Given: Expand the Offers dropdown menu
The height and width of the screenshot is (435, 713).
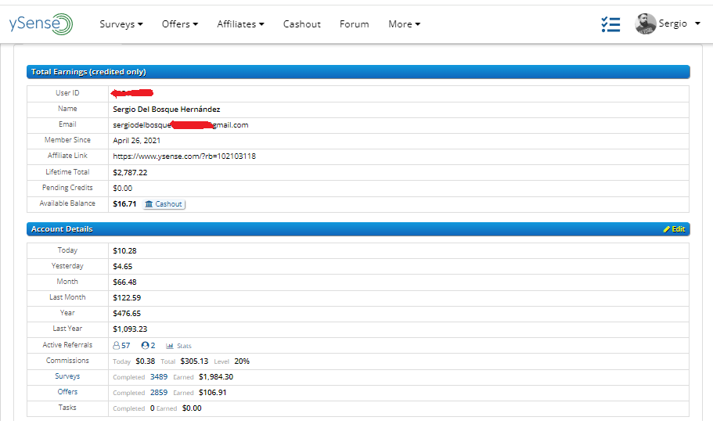Looking at the screenshot, I should click(x=179, y=24).
